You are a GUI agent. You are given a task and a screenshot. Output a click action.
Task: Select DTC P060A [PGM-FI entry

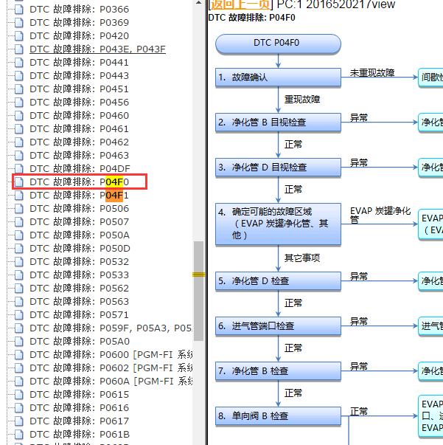tap(111, 382)
